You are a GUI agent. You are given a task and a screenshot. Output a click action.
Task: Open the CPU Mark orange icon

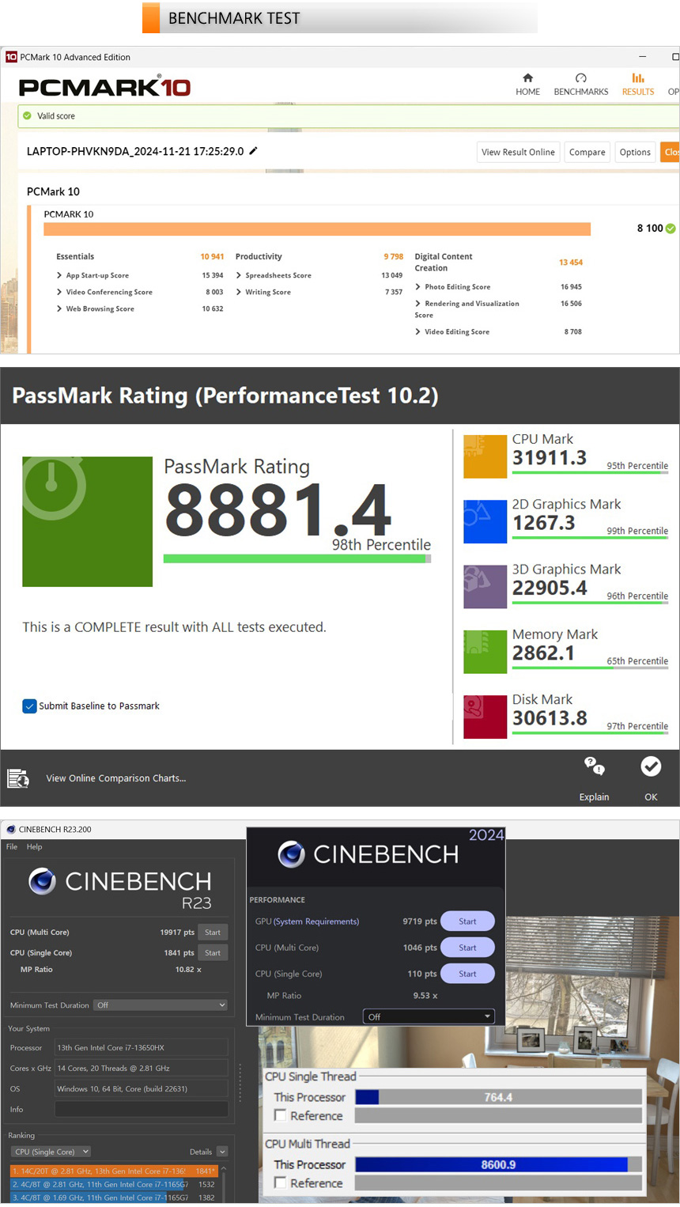pos(485,456)
